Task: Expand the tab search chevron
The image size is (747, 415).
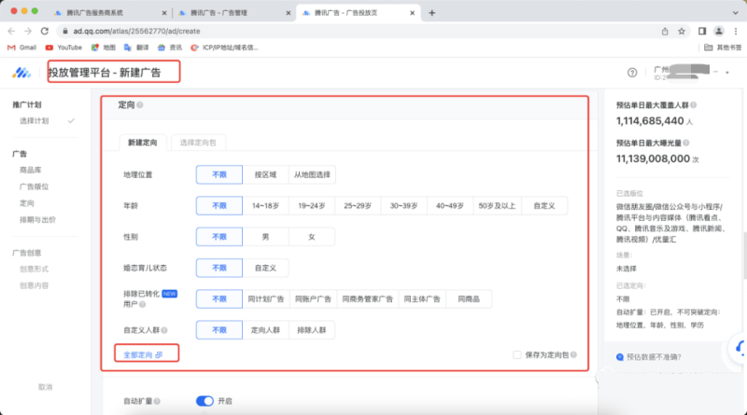Action: click(x=736, y=13)
